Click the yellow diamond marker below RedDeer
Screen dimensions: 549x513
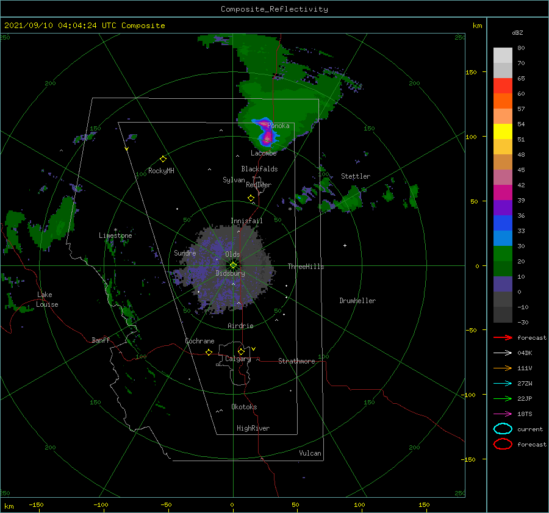[x=251, y=198]
